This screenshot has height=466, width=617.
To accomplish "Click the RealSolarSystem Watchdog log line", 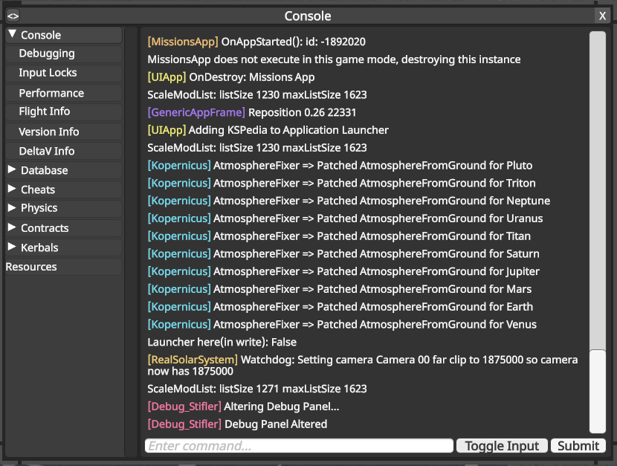I will click(x=363, y=366).
